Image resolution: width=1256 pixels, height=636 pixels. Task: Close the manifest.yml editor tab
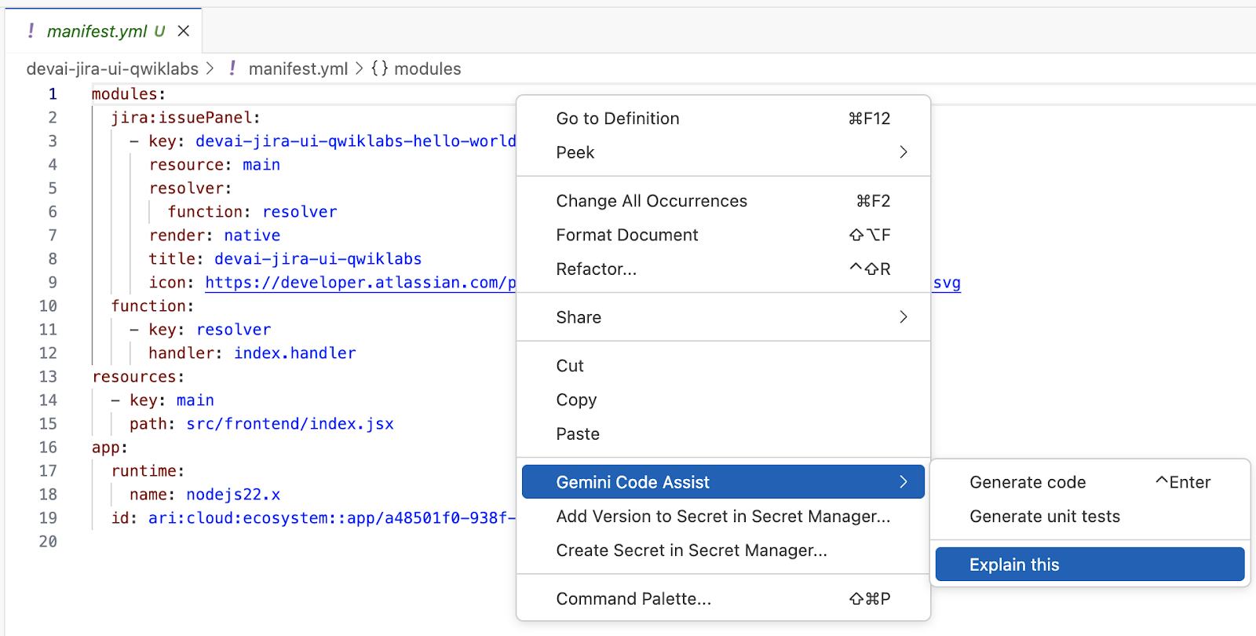(x=184, y=31)
